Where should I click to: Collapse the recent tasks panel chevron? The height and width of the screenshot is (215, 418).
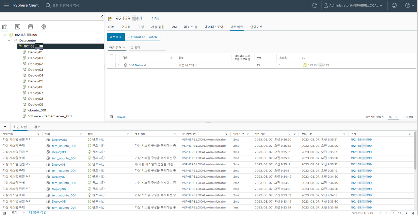5,126
